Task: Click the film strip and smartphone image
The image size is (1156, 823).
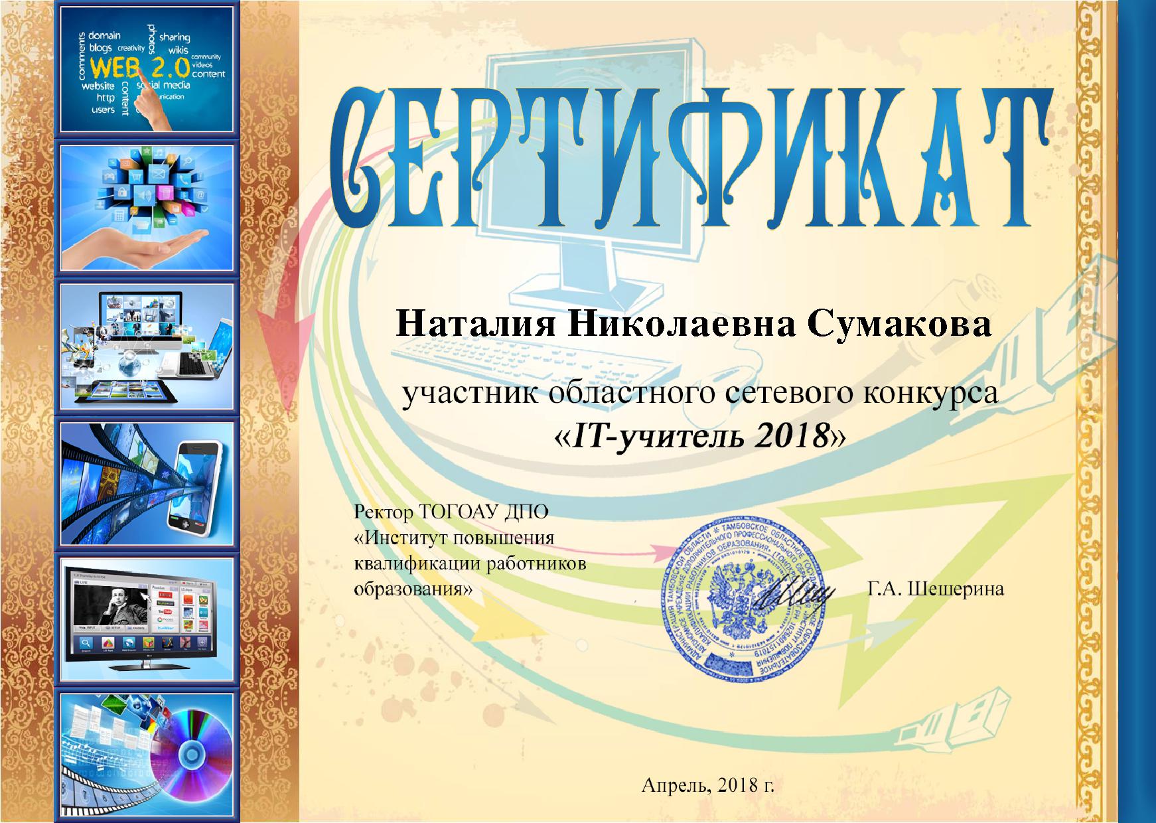Action: pyautogui.click(x=147, y=483)
